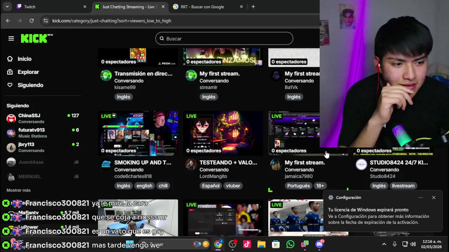The height and width of the screenshot is (252, 449).
Task: Open ChinaSSJ channel avatar
Action: (11, 118)
